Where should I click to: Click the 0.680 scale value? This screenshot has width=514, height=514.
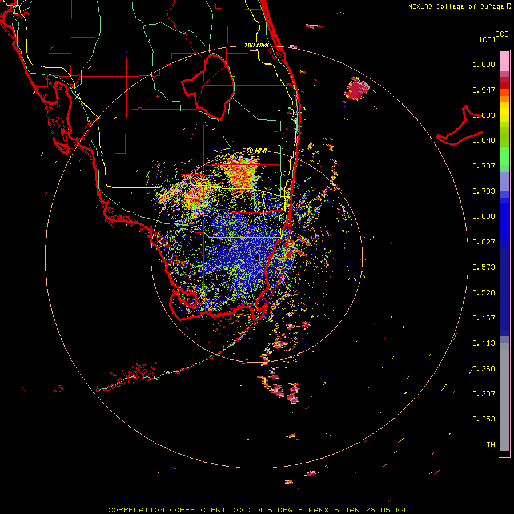[x=484, y=216]
